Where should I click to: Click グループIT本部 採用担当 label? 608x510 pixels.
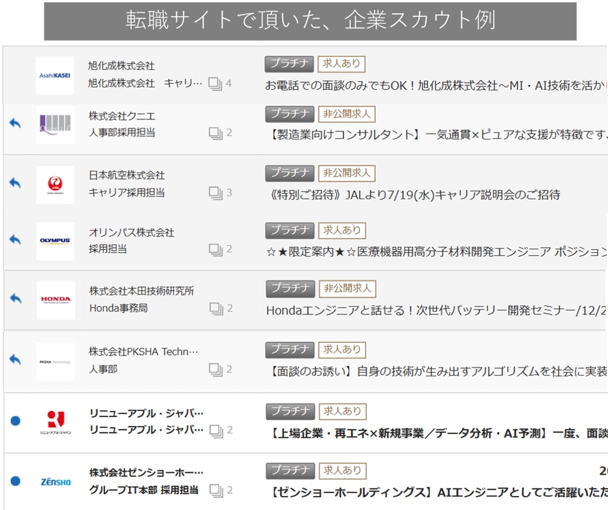(x=144, y=490)
